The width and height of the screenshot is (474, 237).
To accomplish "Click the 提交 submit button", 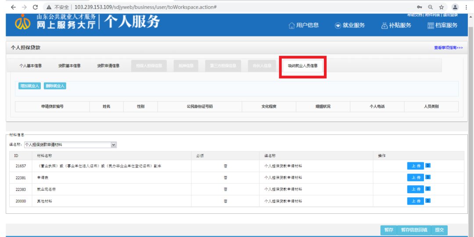I will tap(439, 230).
